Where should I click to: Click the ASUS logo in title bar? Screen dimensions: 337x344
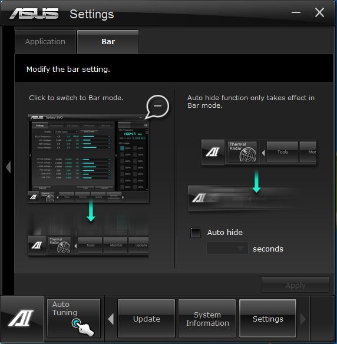click(x=34, y=14)
